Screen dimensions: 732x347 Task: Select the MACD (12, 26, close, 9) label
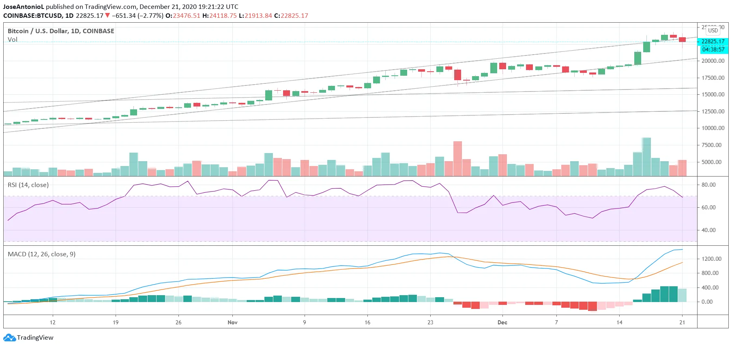[x=41, y=254]
